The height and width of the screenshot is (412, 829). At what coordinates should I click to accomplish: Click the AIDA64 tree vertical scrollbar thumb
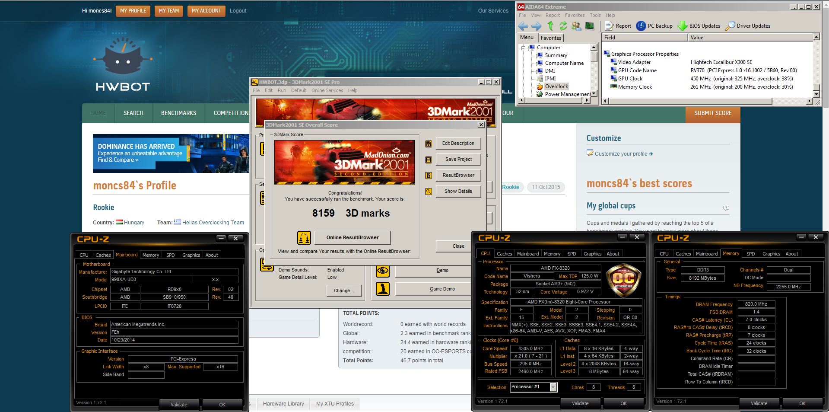tap(594, 56)
